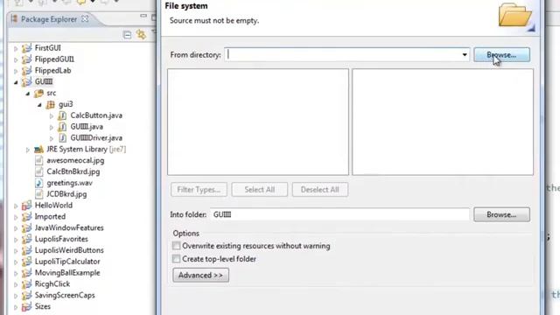The image size is (560, 315).
Task: Expand the JRE System Library arrow
Action: (x=28, y=150)
